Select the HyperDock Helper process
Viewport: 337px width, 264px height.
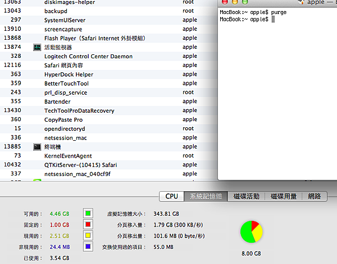[108, 75]
